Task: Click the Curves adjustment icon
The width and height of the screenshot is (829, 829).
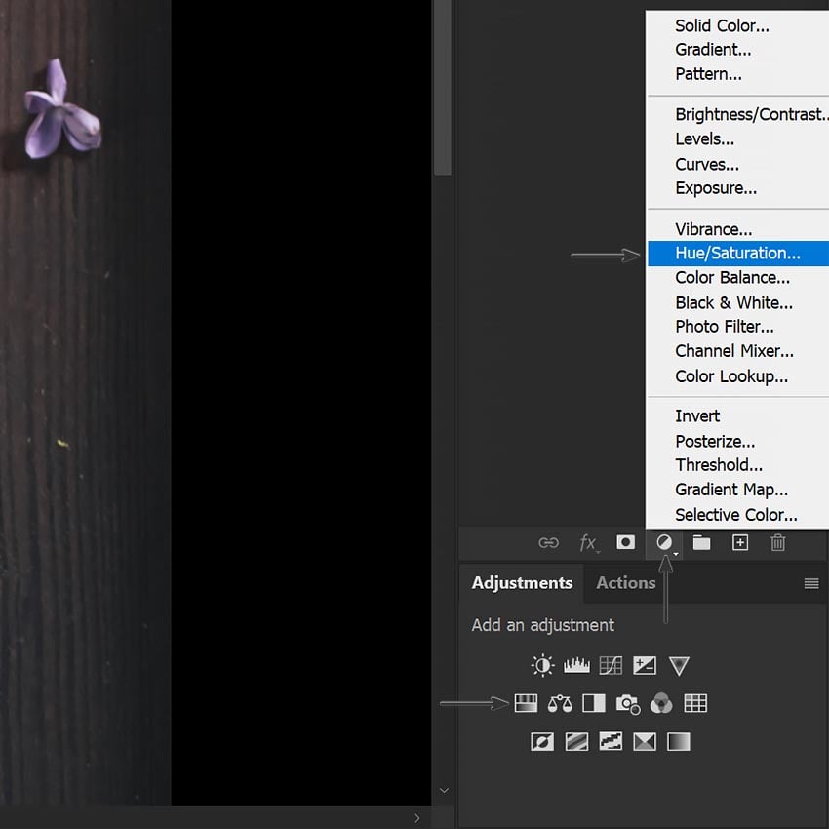Action: (611, 666)
